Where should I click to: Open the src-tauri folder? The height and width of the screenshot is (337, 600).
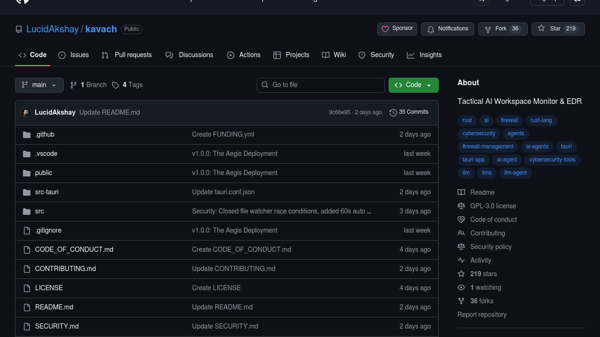click(x=47, y=192)
